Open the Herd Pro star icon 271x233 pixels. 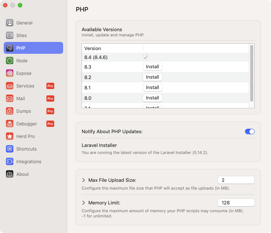pos(10,136)
